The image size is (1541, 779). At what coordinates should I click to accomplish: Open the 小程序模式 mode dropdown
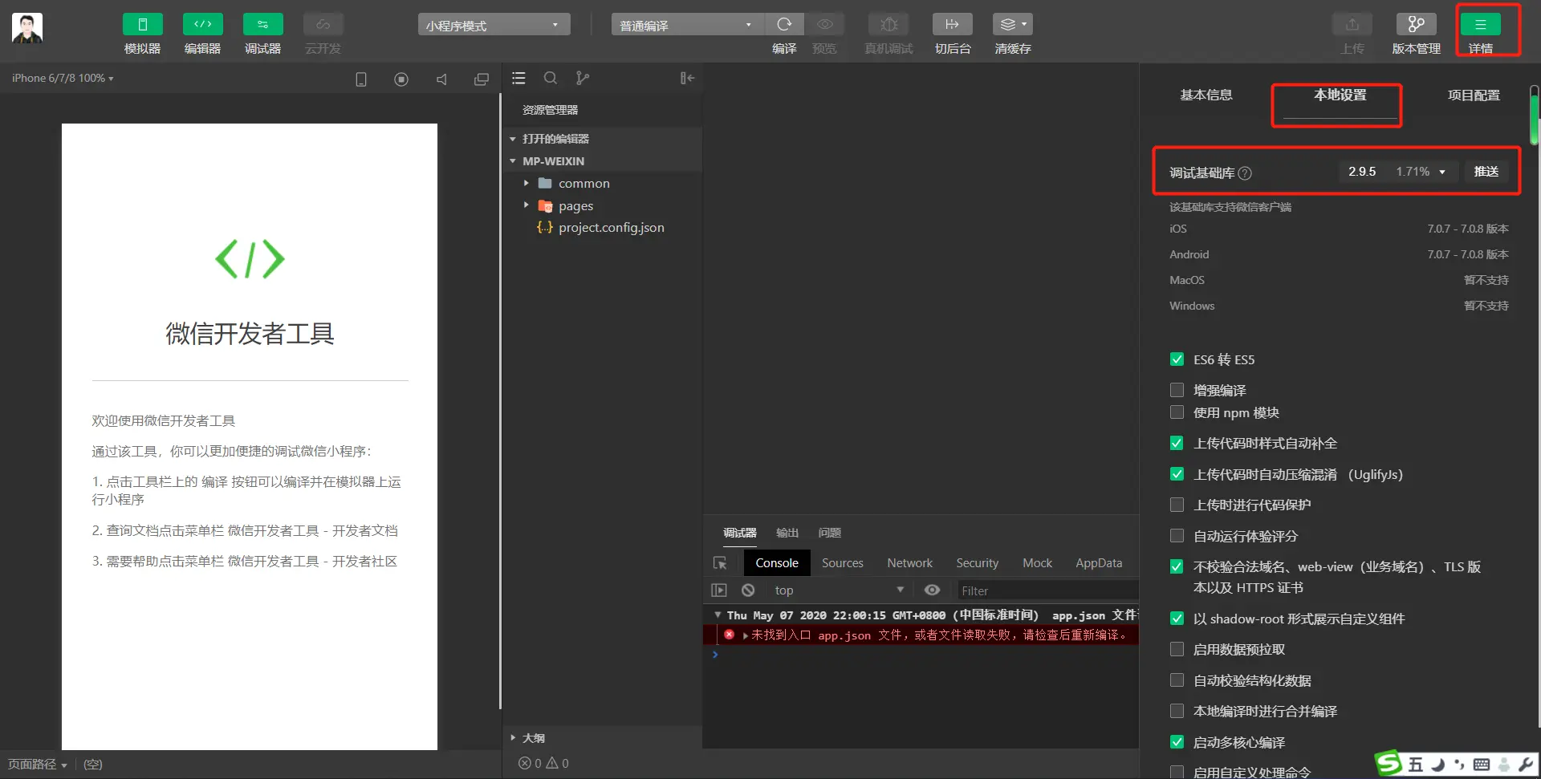point(494,25)
